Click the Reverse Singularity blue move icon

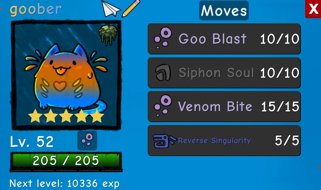pos(165,141)
